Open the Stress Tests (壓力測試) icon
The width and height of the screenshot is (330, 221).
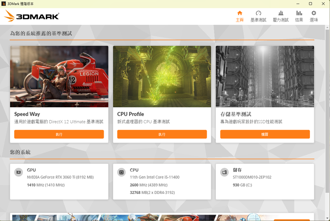[280, 13]
